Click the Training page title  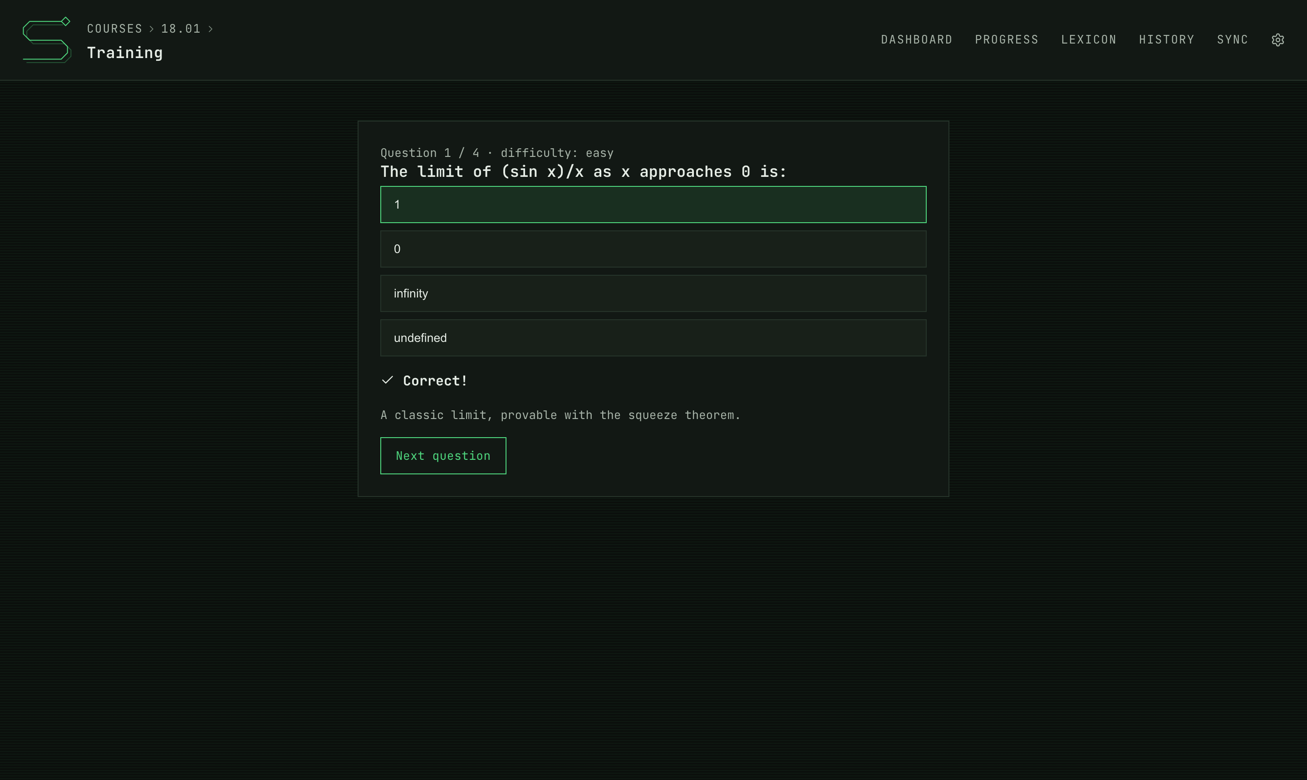pyautogui.click(x=125, y=53)
